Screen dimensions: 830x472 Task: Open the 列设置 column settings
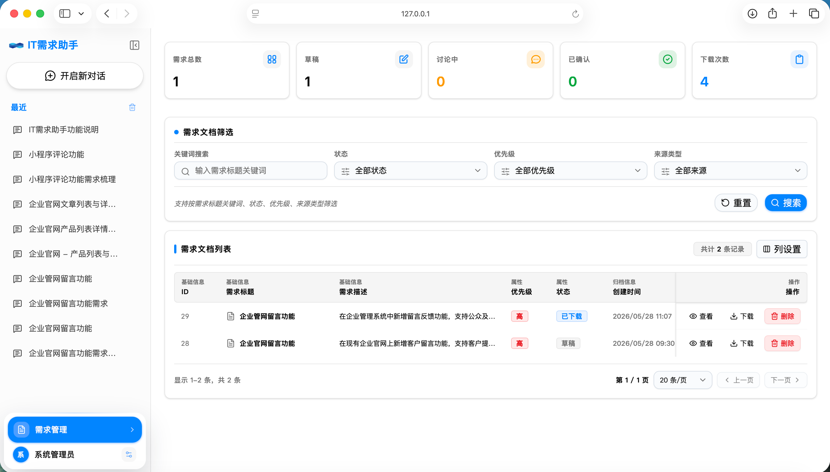pos(782,249)
